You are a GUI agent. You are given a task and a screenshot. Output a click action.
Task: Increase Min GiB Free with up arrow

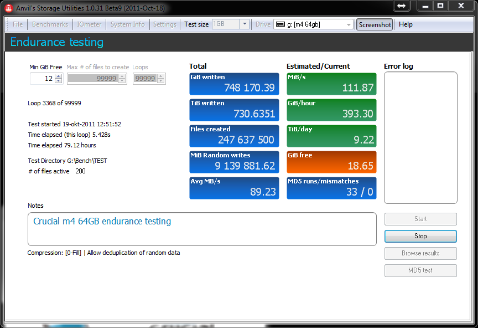click(58, 76)
